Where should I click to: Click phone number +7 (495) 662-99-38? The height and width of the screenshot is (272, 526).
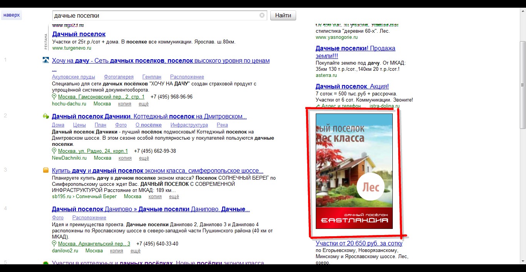(x=155, y=151)
